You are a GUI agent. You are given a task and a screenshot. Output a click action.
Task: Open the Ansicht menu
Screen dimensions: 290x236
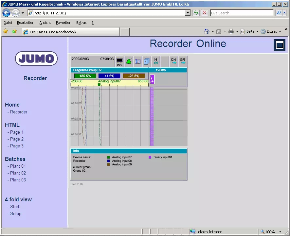[45, 23]
